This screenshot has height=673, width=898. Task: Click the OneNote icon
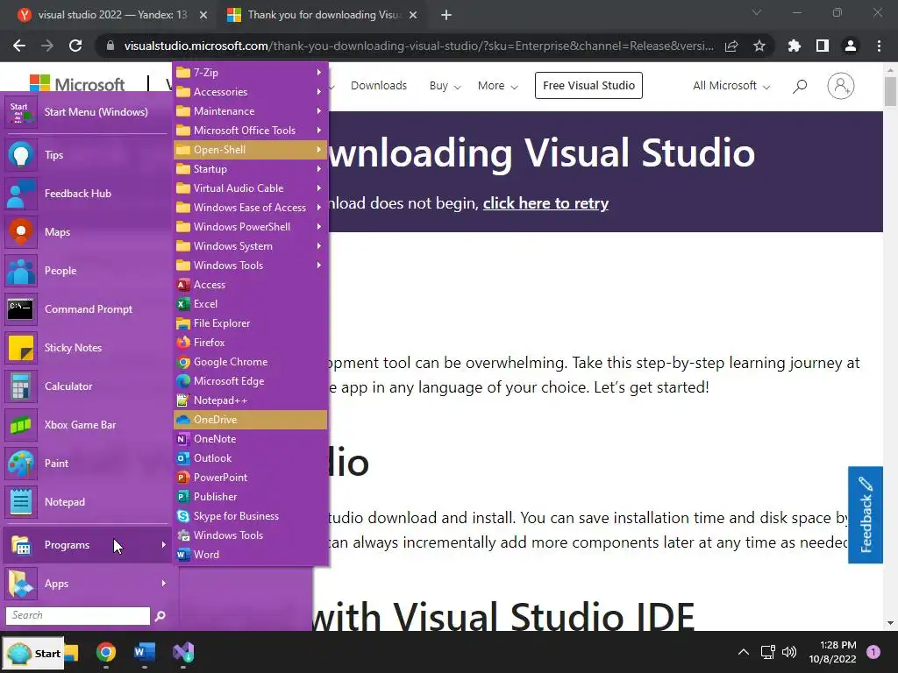[x=183, y=439]
